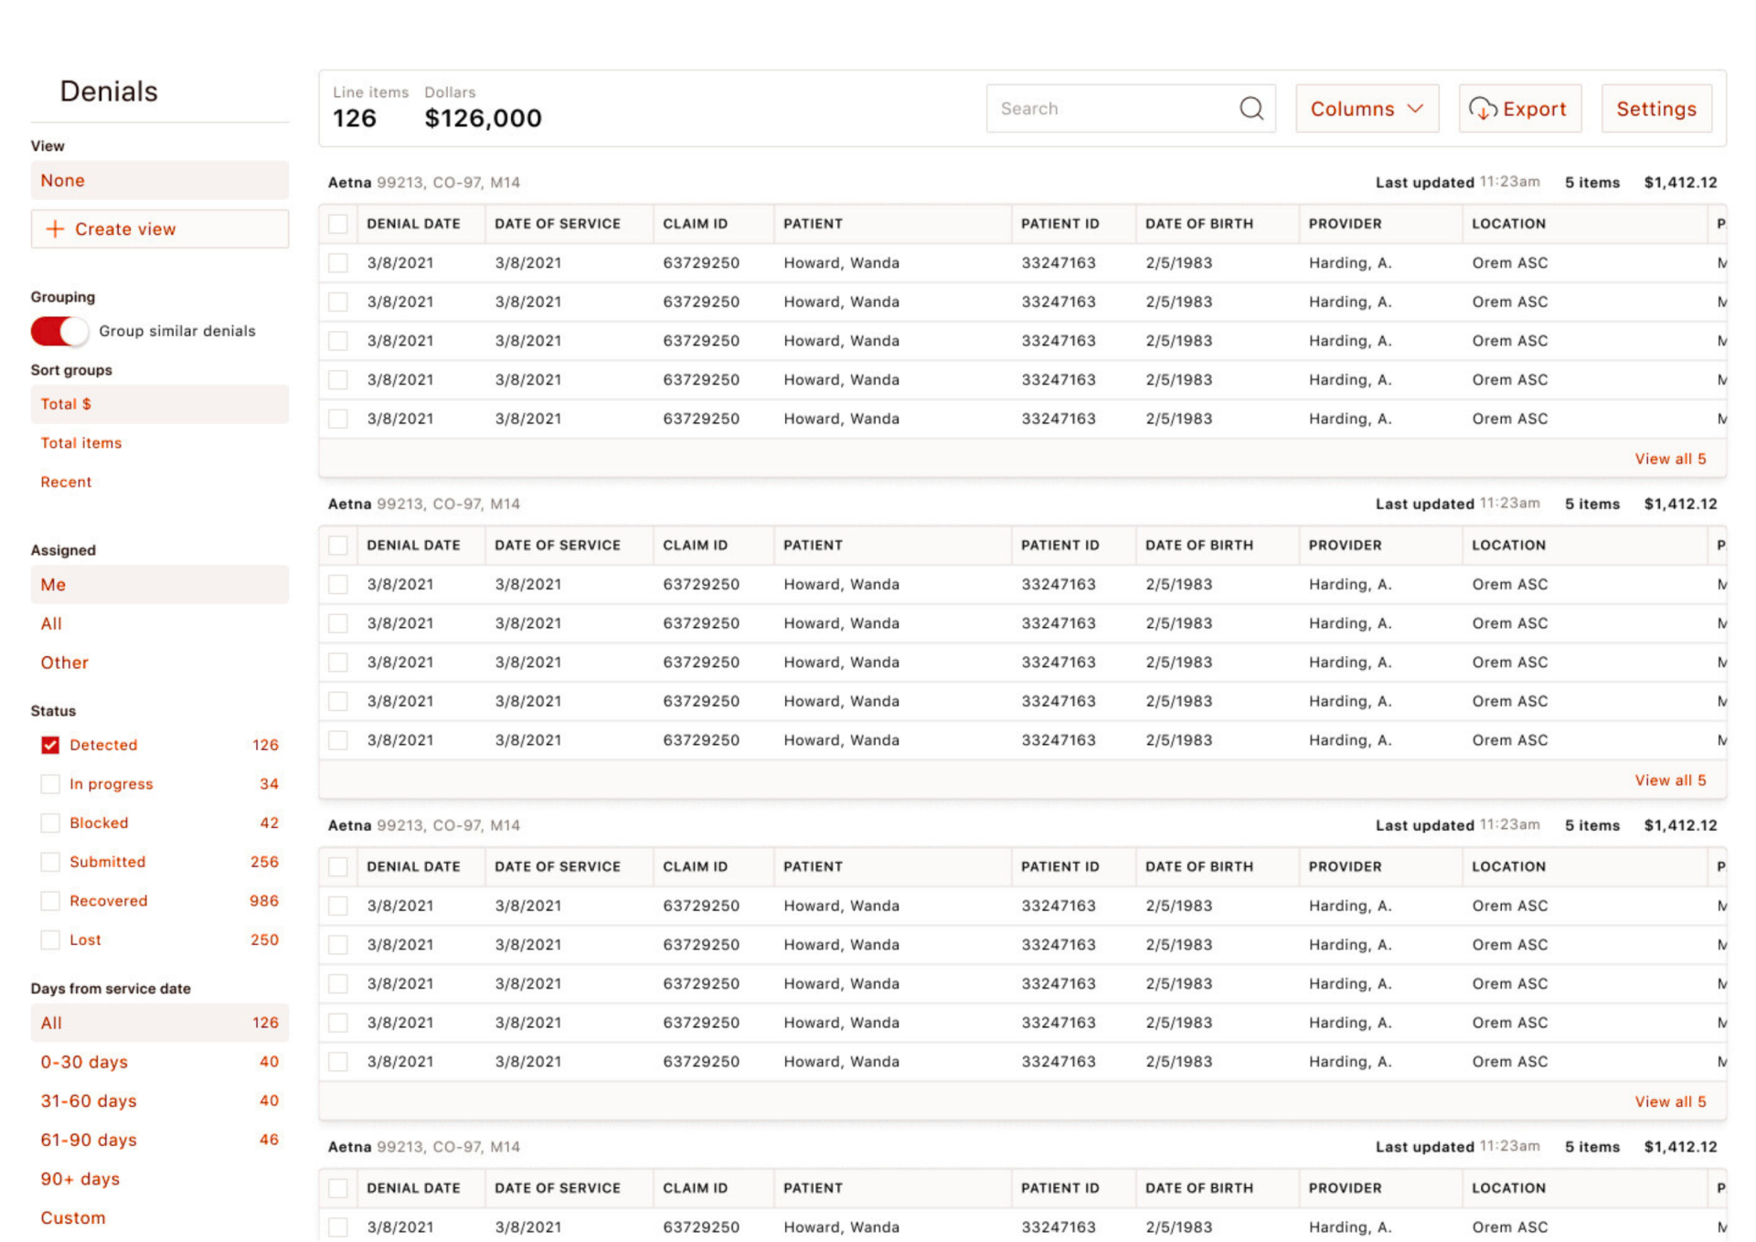
Task: Open the Settings button
Action: pyautogui.click(x=1655, y=109)
